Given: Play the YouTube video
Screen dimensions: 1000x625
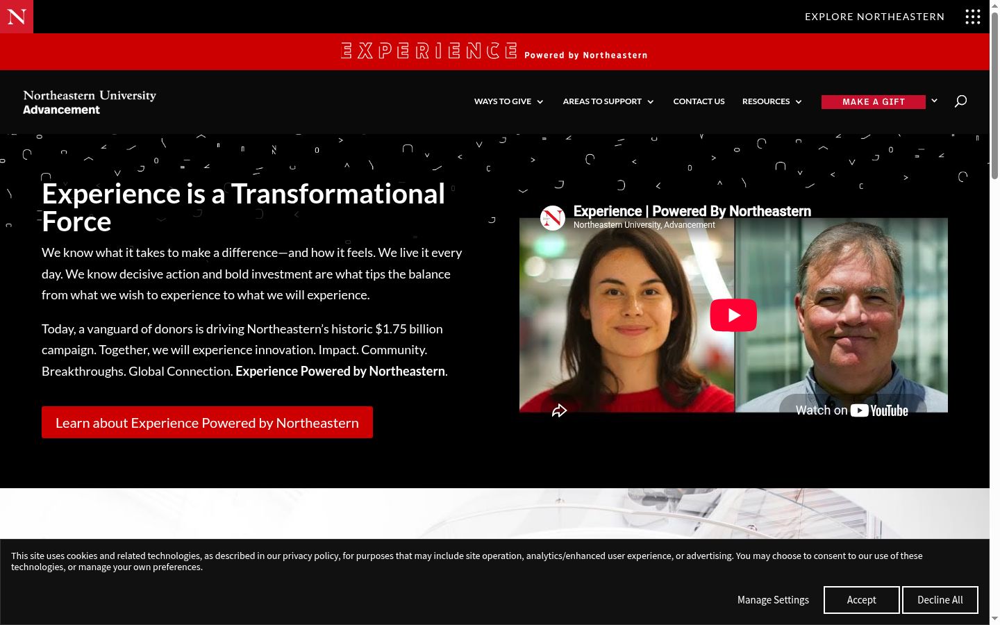Looking at the screenshot, I should point(733,315).
